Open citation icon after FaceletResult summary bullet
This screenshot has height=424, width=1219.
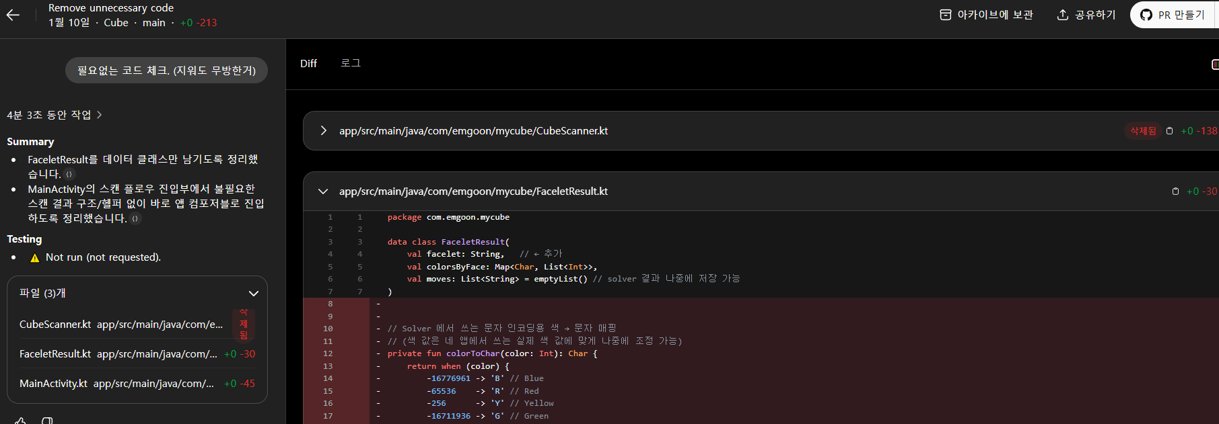69,174
